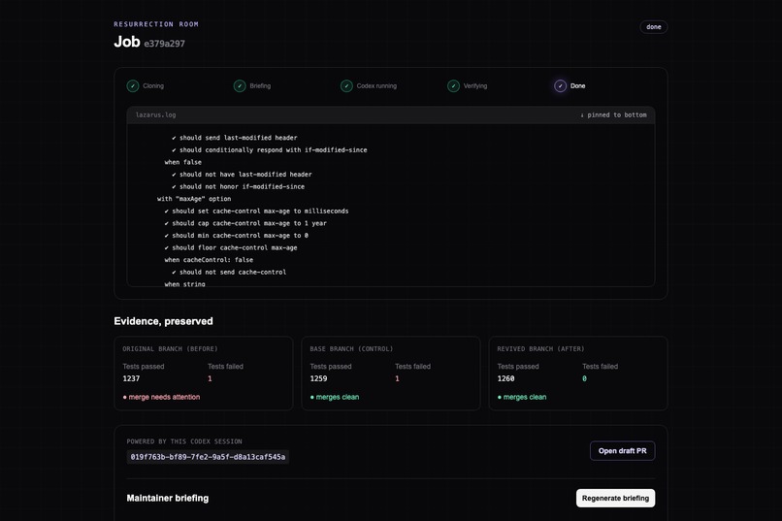
Task: Click the lazarus.log file title
Action: pos(155,115)
